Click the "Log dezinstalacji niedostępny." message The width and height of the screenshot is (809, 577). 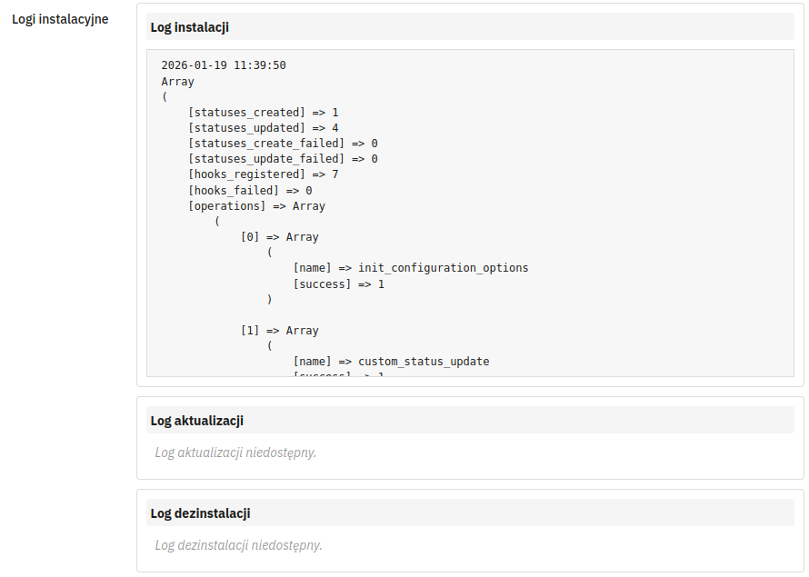point(238,545)
